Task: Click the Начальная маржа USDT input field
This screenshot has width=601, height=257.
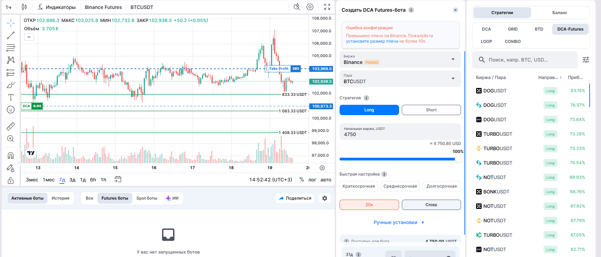Action: pos(400,132)
